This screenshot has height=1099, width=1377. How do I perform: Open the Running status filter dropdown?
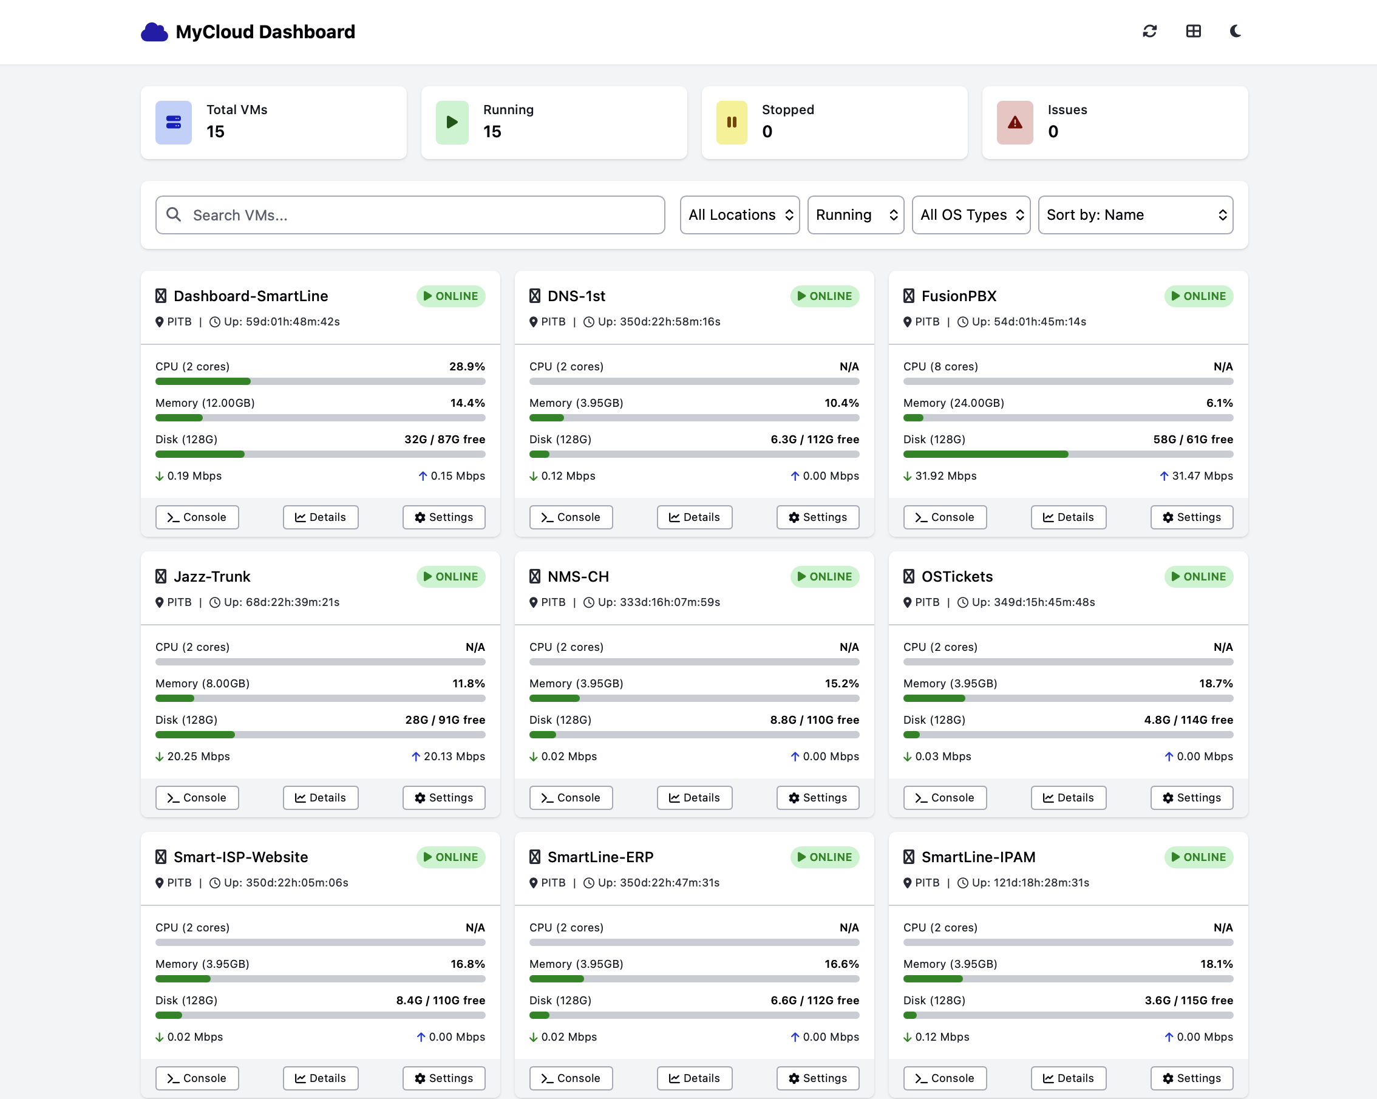855,214
